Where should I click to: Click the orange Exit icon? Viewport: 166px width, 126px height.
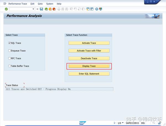click(50, 9)
